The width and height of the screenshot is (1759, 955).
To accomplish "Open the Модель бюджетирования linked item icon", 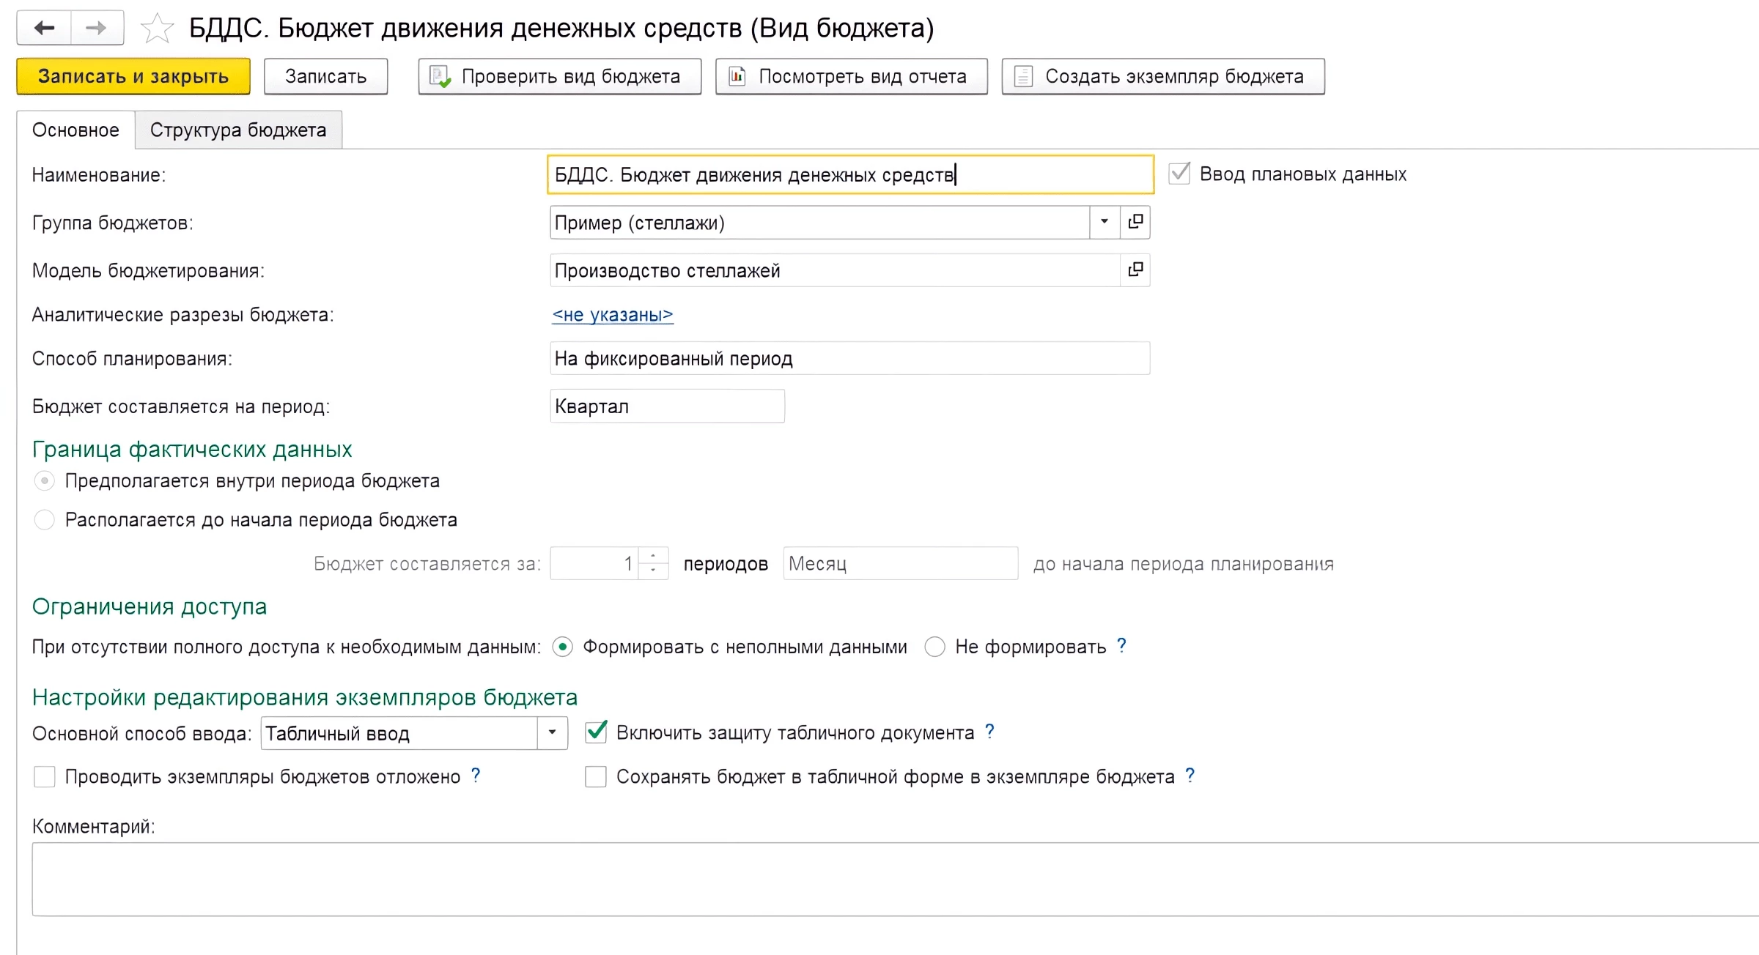I will [1135, 270].
